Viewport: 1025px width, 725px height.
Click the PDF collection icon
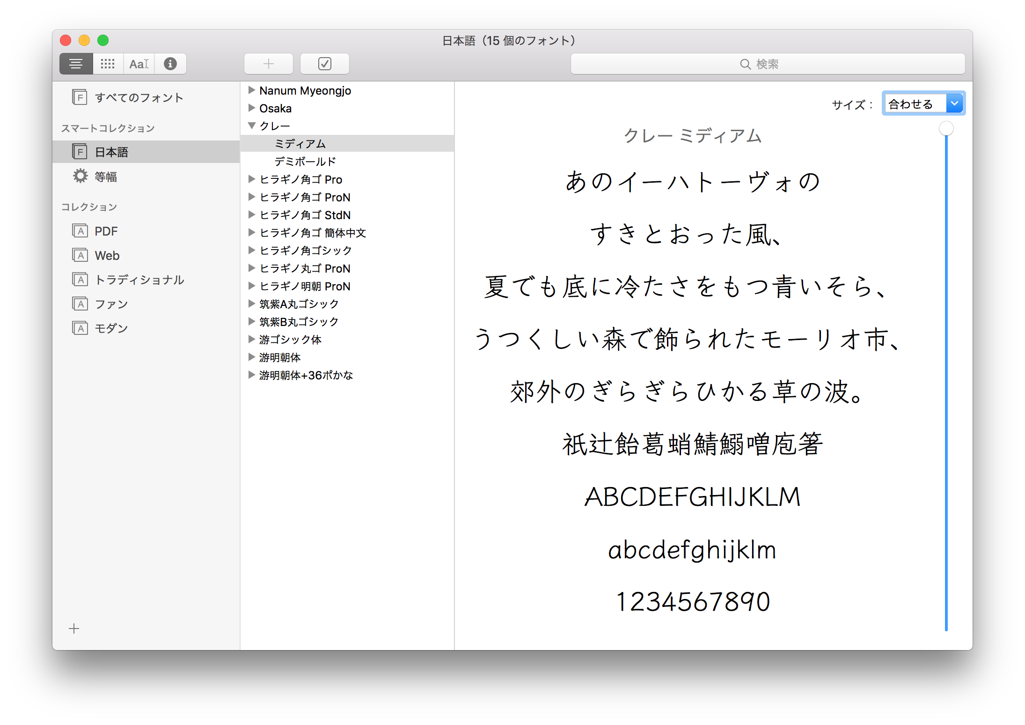(x=80, y=230)
